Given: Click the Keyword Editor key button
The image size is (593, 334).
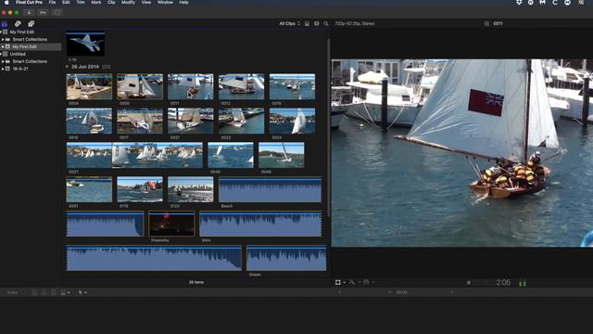Looking at the screenshot, I should [43, 12].
